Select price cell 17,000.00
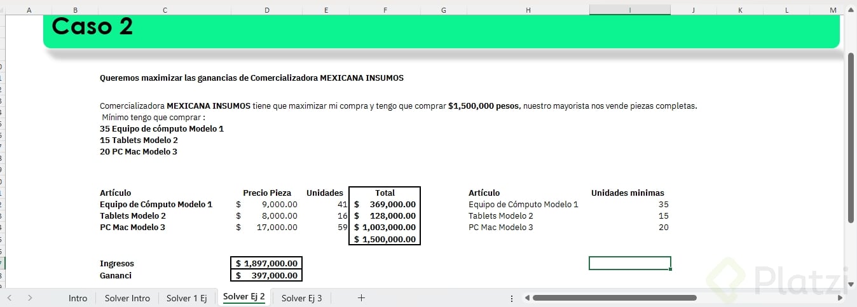 pyautogui.click(x=266, y=227)
